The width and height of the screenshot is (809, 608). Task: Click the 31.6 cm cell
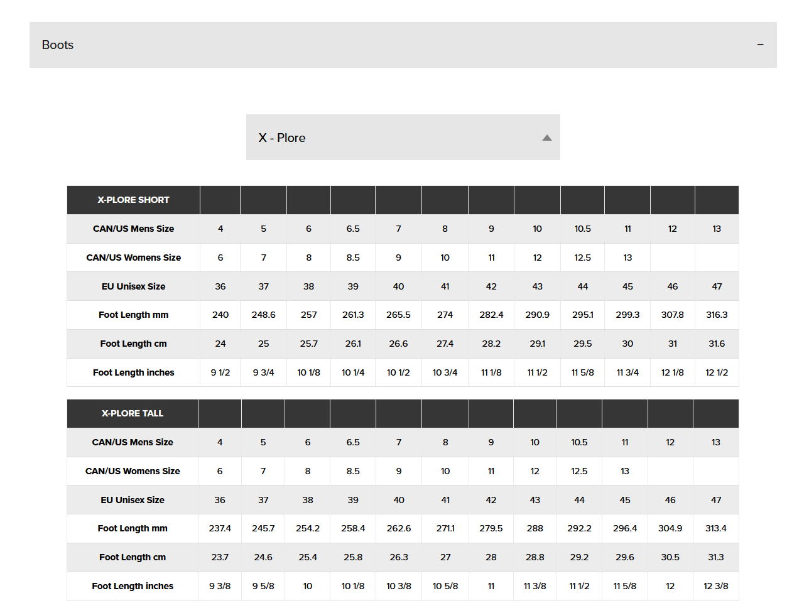coord(717,344)
